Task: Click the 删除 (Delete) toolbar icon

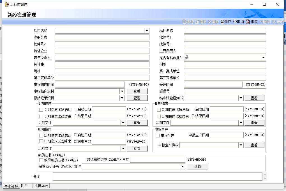Action: click(x=209, y=22)
